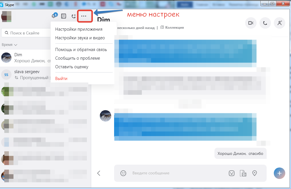The width and height of the screenshot is (291, 189).
Task: Open the stickers and Mojis icon
Action: (232, 173)
